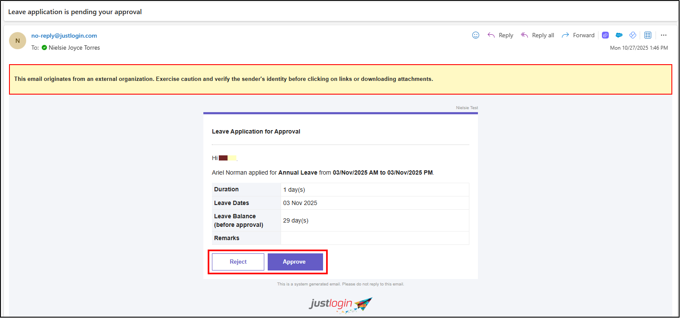Select the date Mon 10/27/2025 1:46 PM
The height and width of the screenshot is (318, 680).
point(639,48)
